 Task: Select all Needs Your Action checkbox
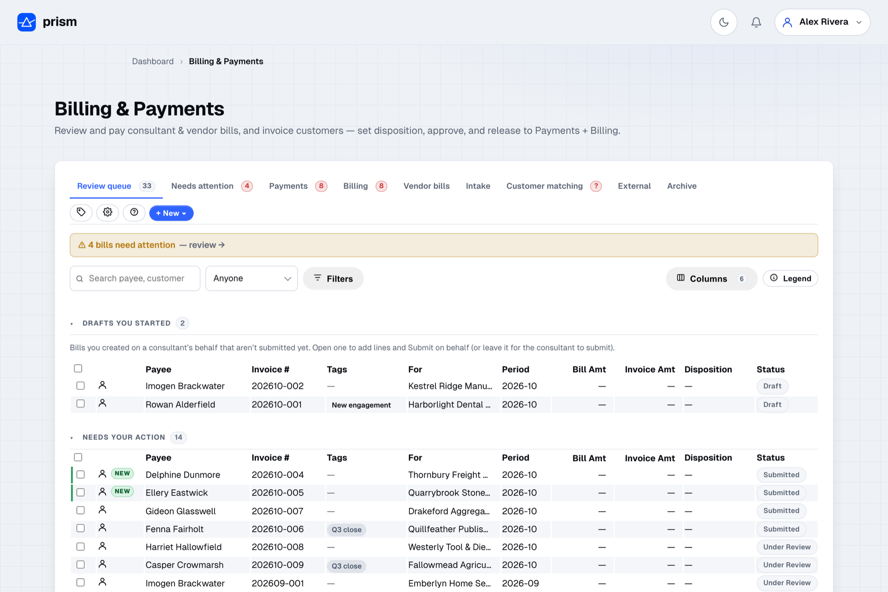point(78,457)
